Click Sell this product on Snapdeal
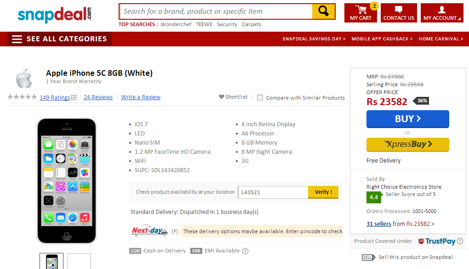The width and height of the screenshot is (469, 269). pos(416,257)
